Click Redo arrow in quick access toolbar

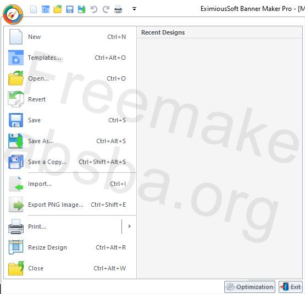(106, 9)
